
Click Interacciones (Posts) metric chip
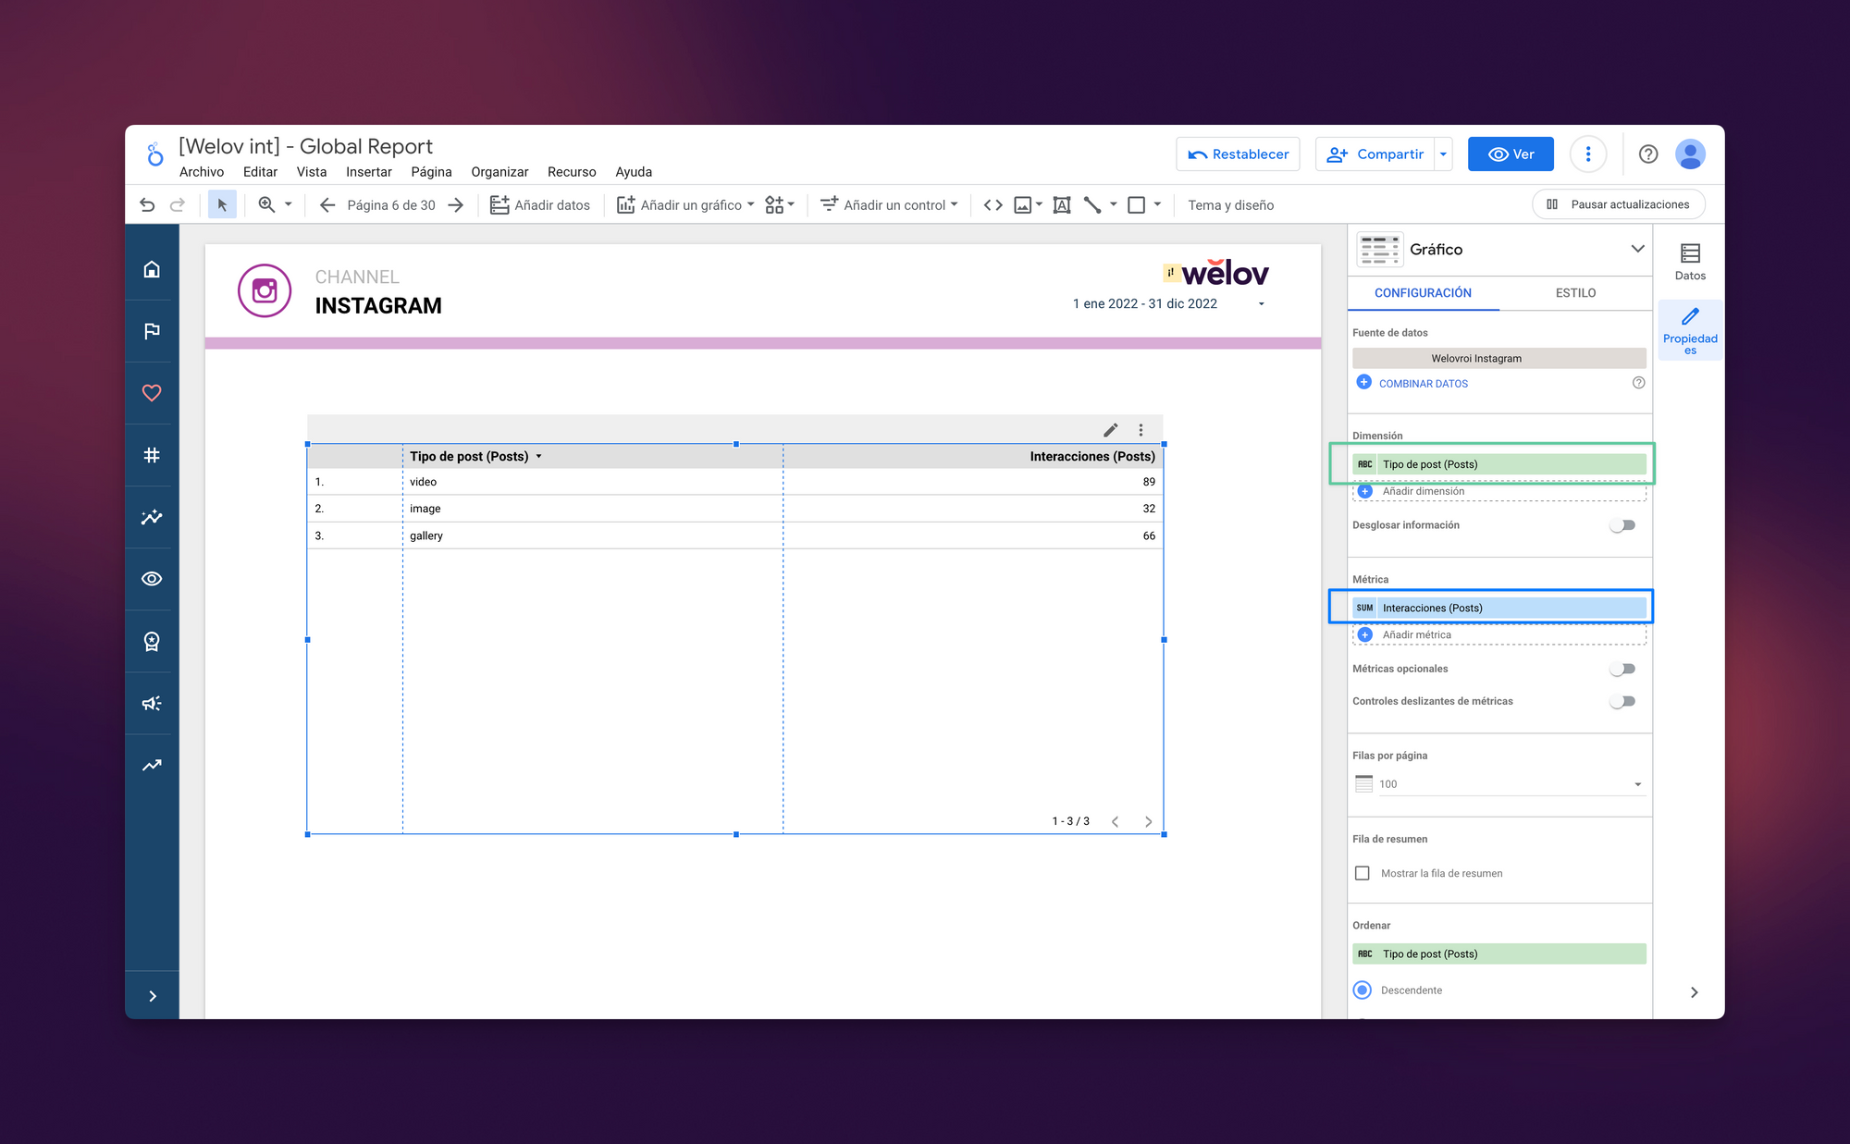pyautogui.click(x=1499, y=608)
